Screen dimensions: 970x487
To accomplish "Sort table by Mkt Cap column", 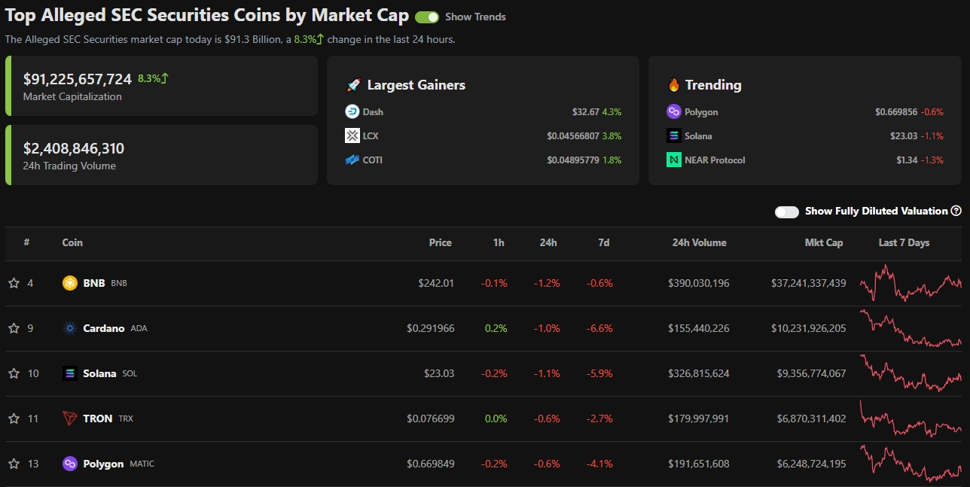I will click(823, 242).
